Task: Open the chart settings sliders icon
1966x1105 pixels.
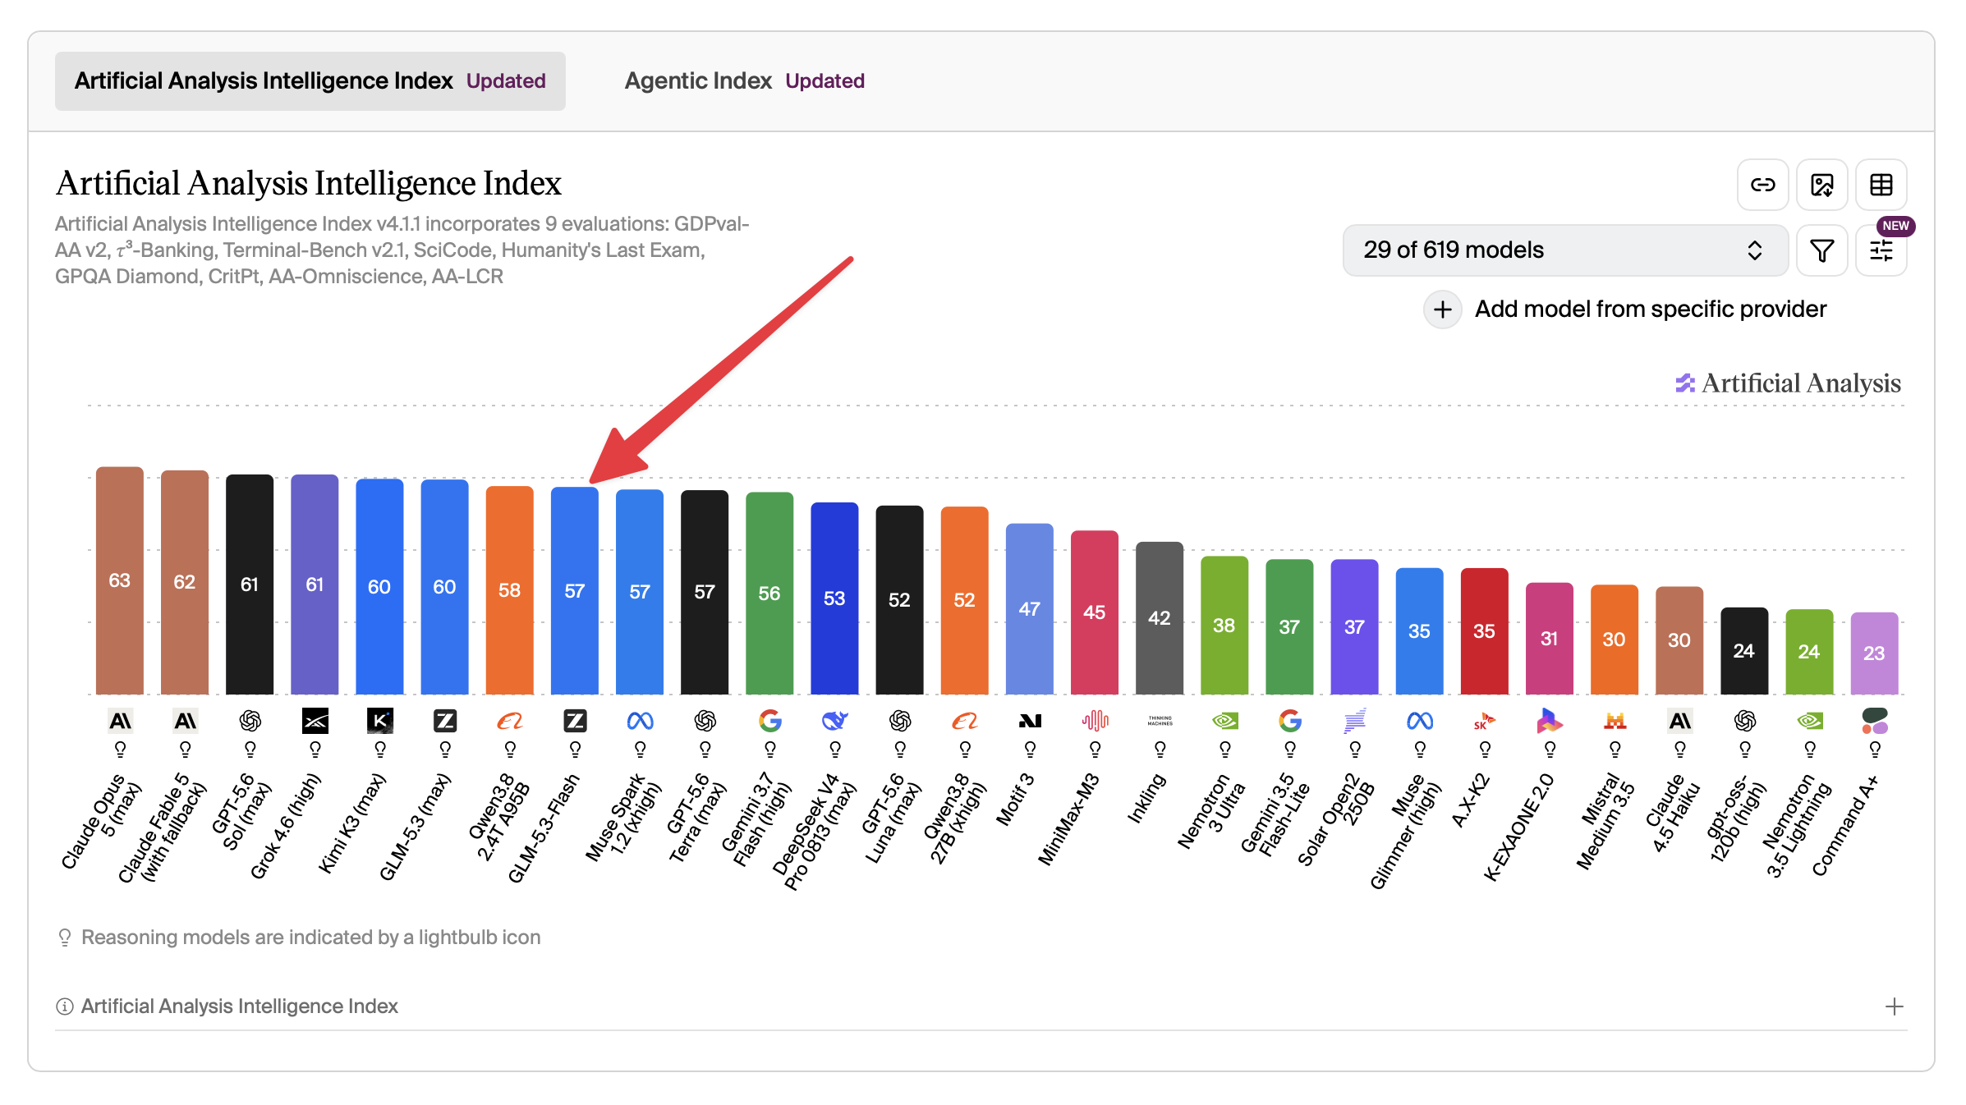Action: tap(1881, 250)
